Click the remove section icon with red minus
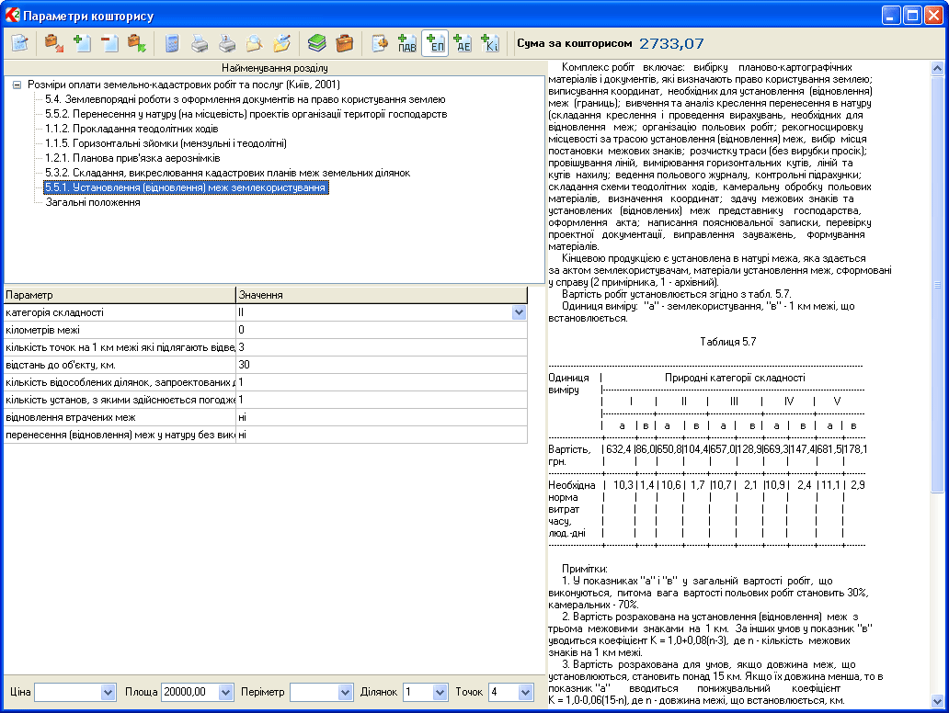949x713 pixels. point(109,43)
